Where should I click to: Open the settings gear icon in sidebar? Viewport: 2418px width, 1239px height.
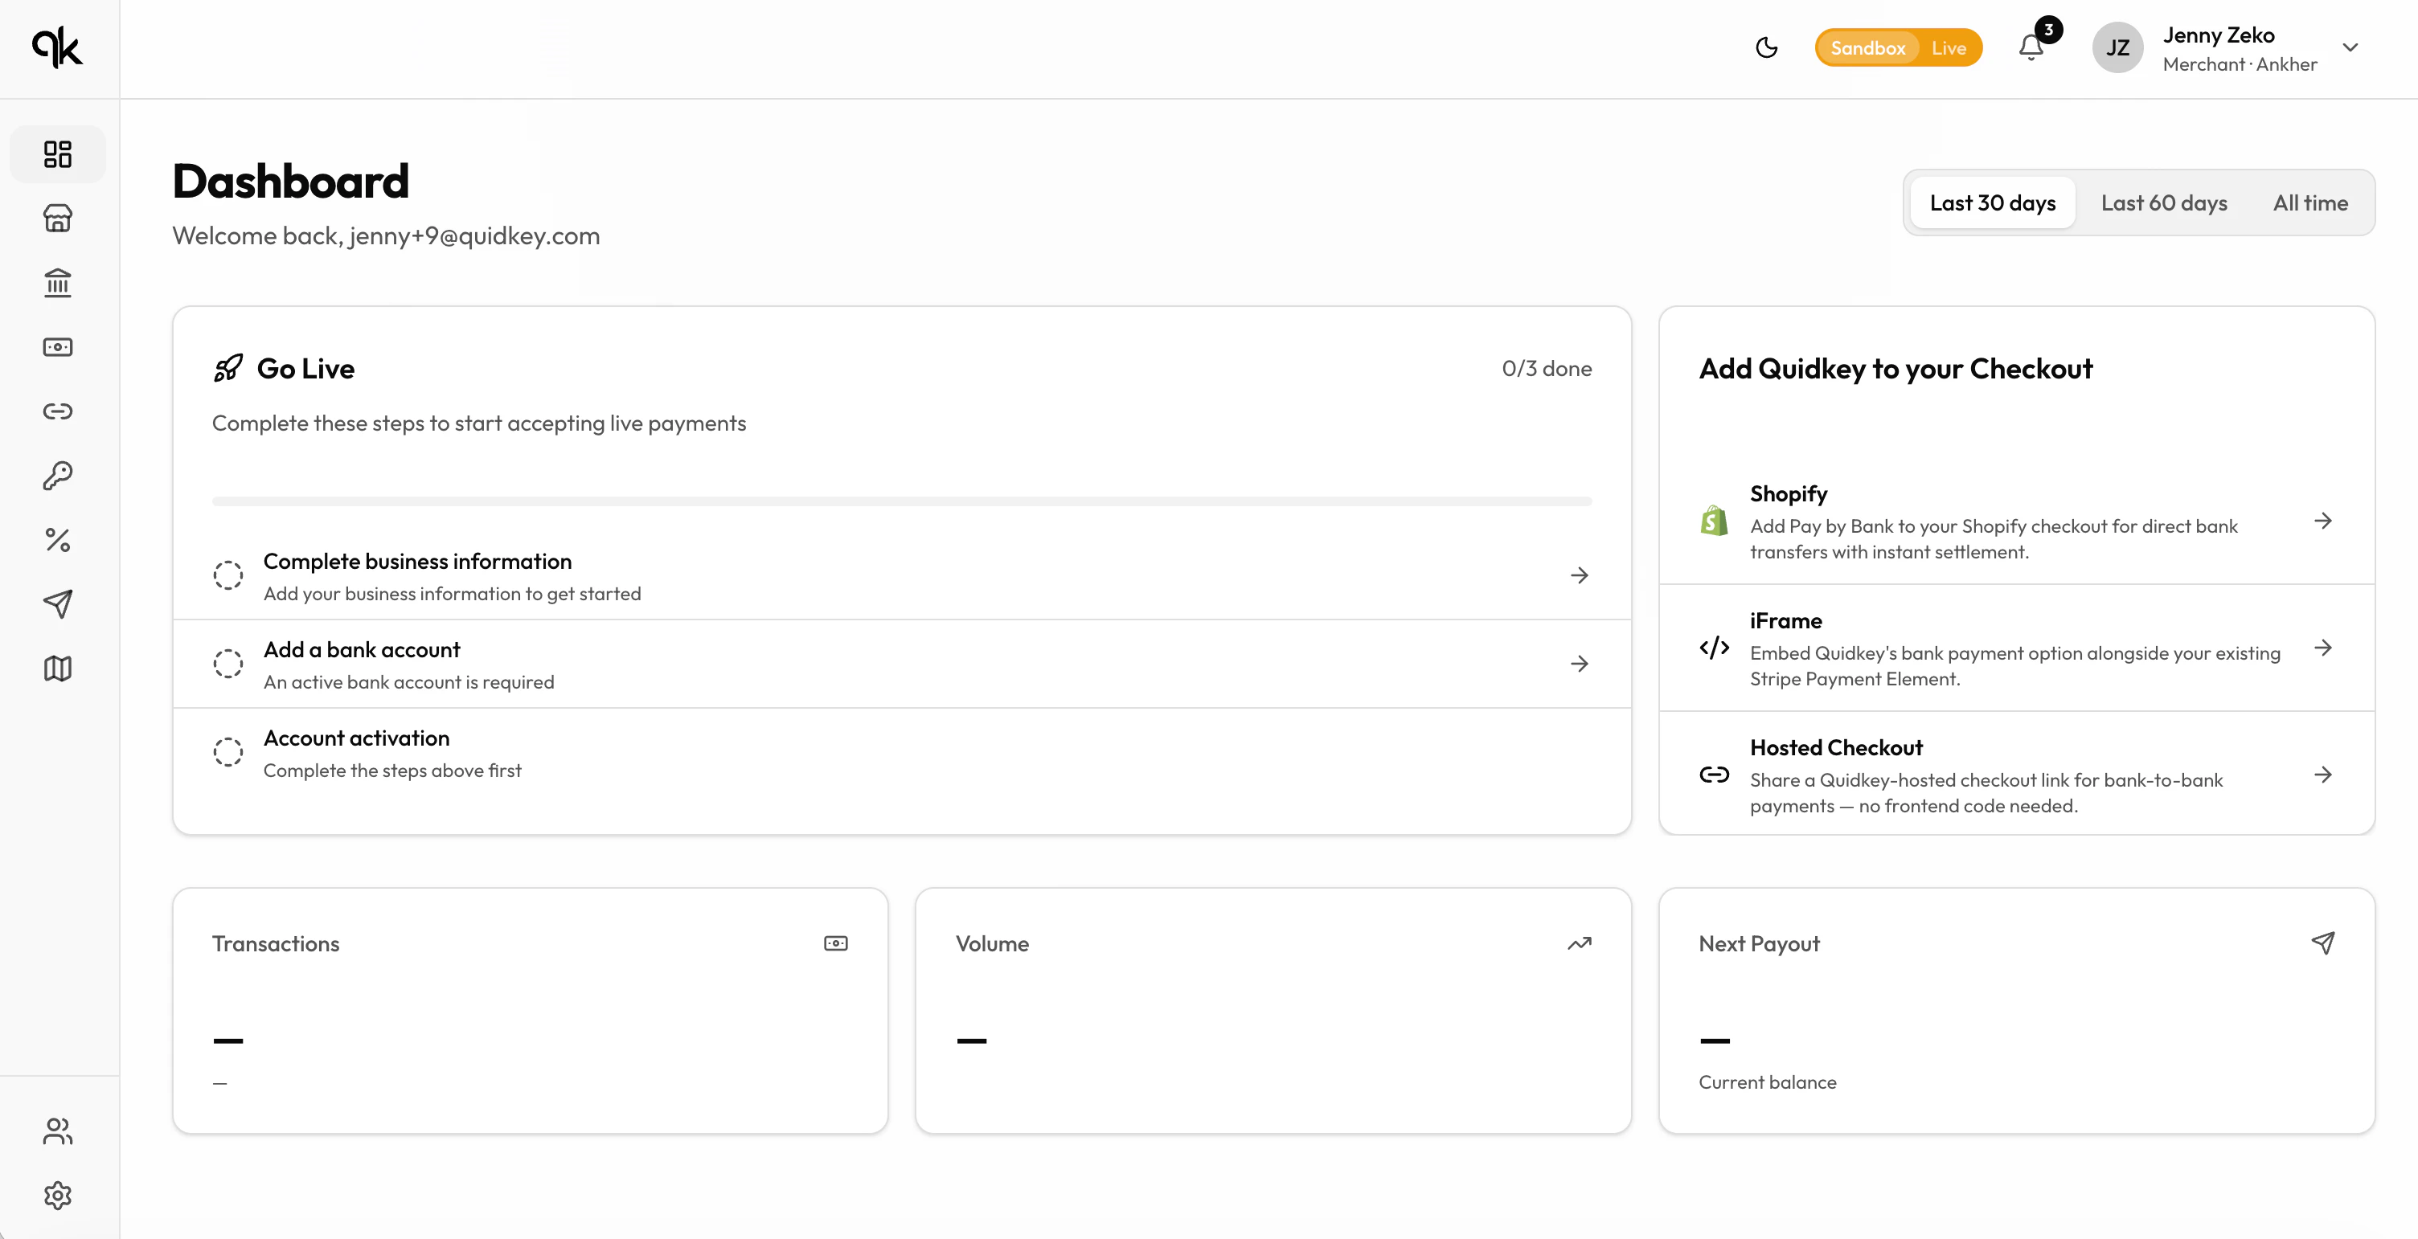(x=57, y=1195)
